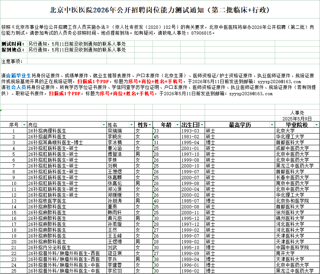Viewport: 320px width, 274px height.
Task: Click the name cell 李晓庆
Action: pyautogui.click(x=121, y=136)
